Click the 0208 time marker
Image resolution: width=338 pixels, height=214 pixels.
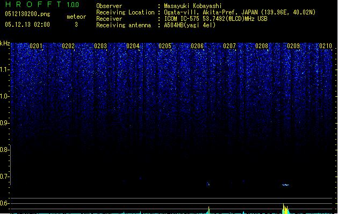pos(262,46)
